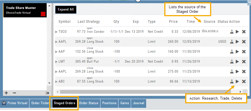
Task: Open the Positions tab
Action: pyautogui.click(x=109, y=103)
